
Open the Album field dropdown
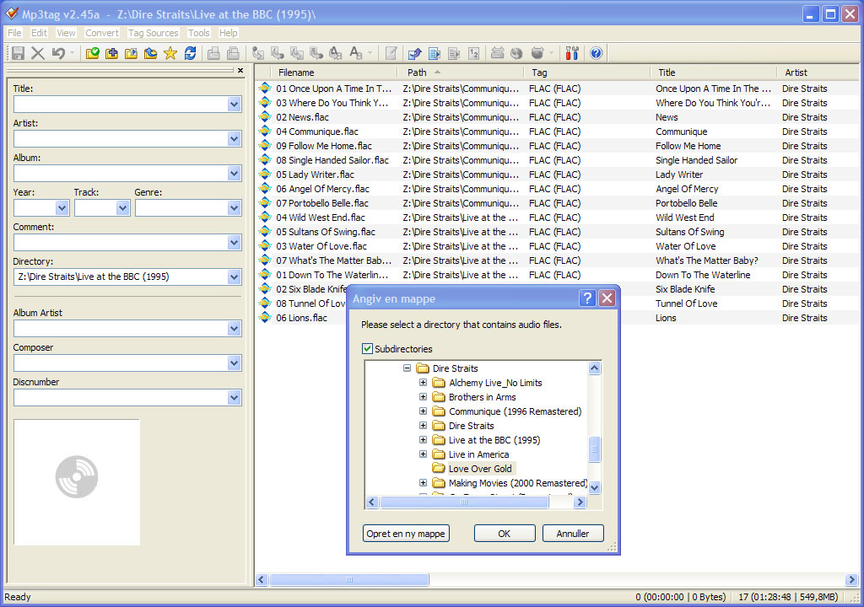click(235, 174)
